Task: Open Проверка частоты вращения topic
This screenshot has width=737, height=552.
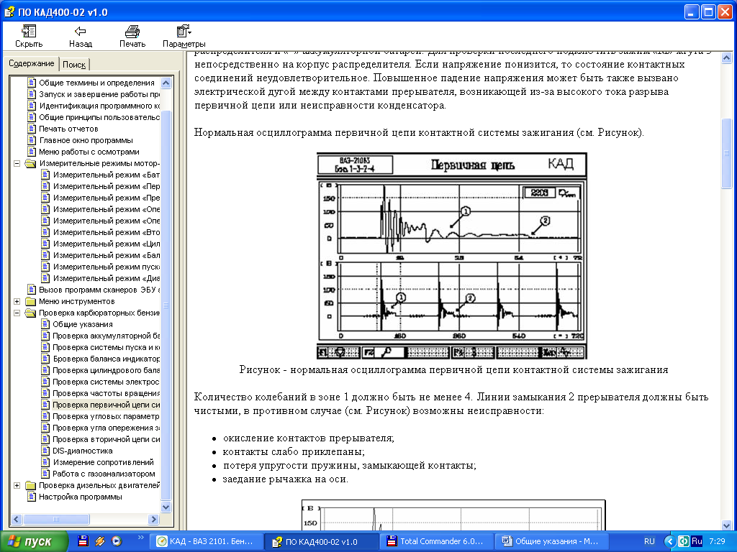Action: click(107, 393)
